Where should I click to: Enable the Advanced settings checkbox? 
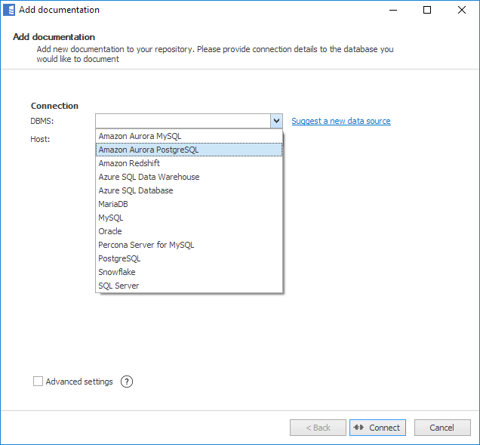coord(38,382)
